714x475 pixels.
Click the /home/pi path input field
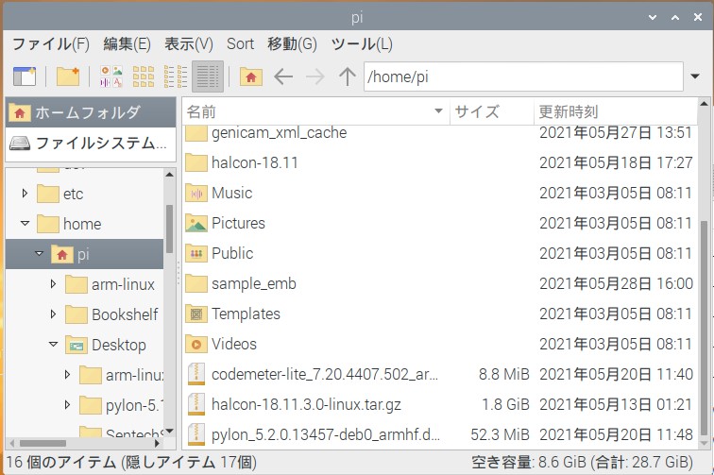519,76
